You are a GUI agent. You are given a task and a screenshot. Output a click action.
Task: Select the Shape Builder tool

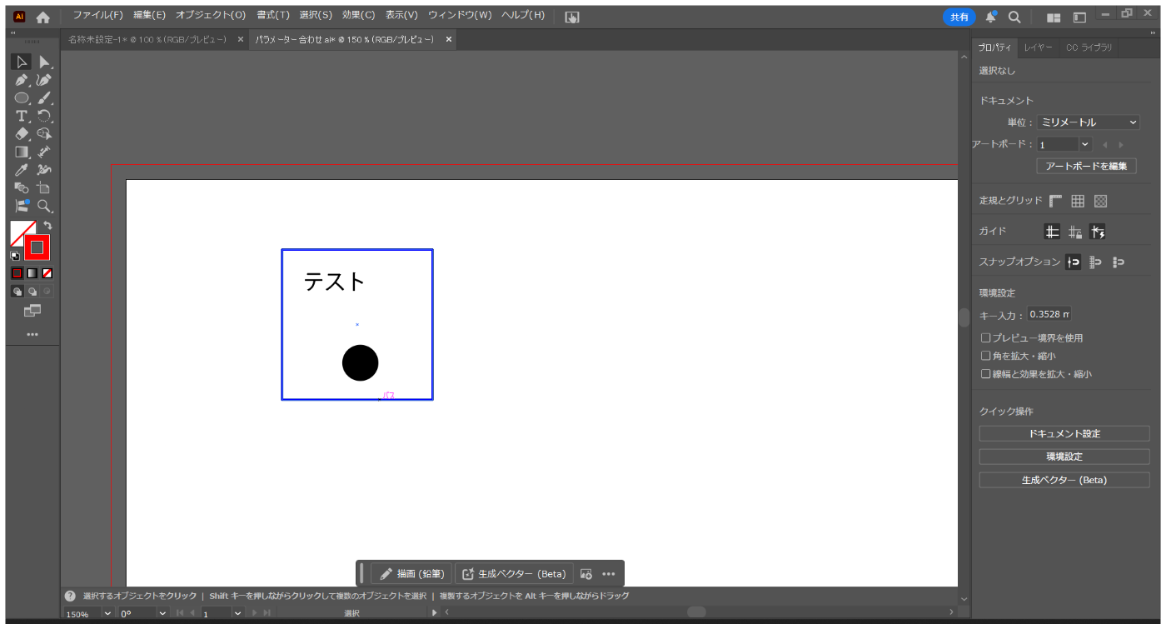coord(44,133)
